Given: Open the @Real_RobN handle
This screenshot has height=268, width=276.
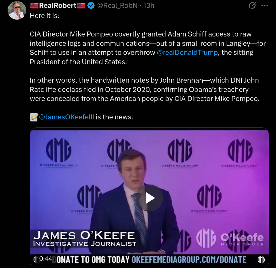Looking at the screenshot, I should [x=117, y=6].
